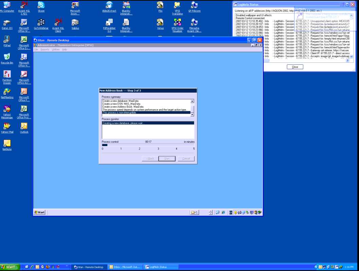The width and height of the screenshot is (359, 271).
Task: Open the Utilities menu in Maximizer
Action: (55, 50)
